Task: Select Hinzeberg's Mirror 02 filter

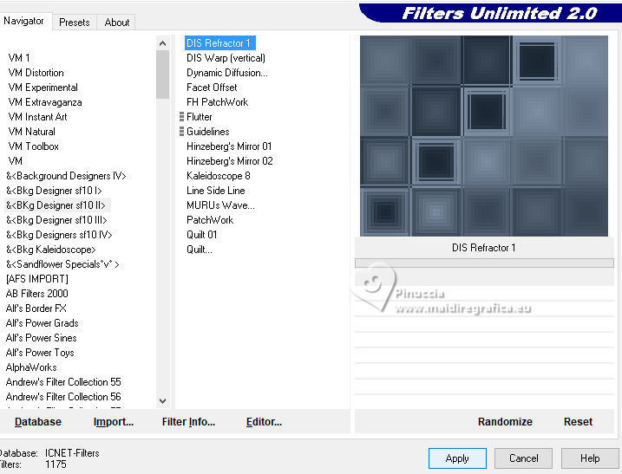Action: 230,161
